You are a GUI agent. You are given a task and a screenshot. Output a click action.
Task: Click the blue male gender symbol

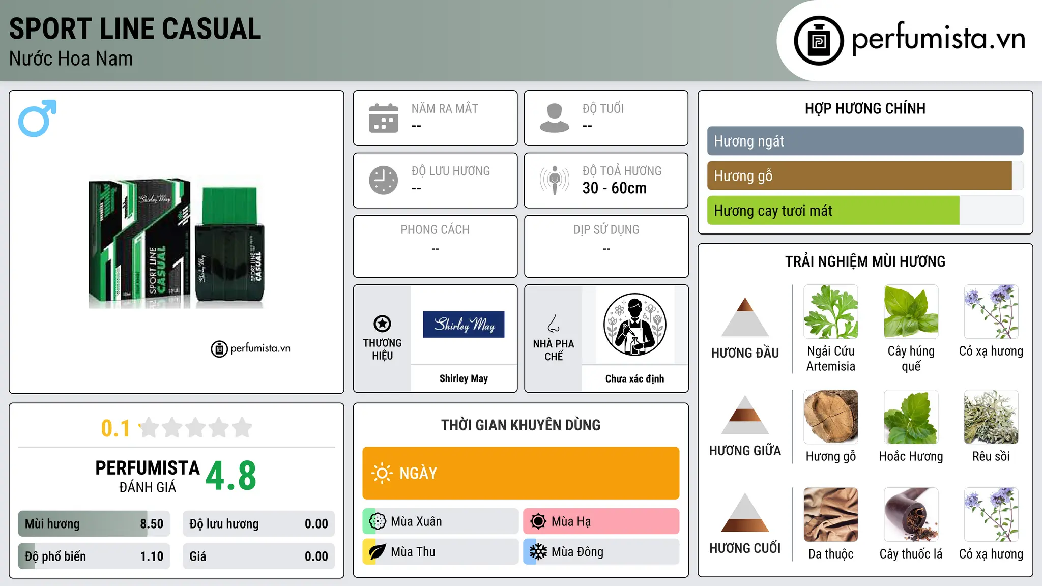coord(37,118)
